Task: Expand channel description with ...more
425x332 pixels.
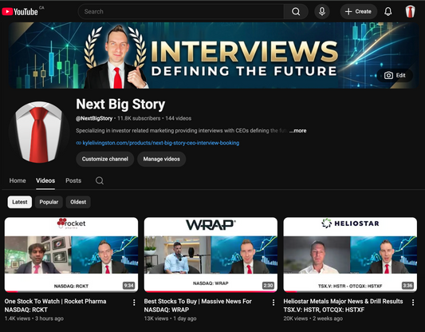Action: point(297,131)
